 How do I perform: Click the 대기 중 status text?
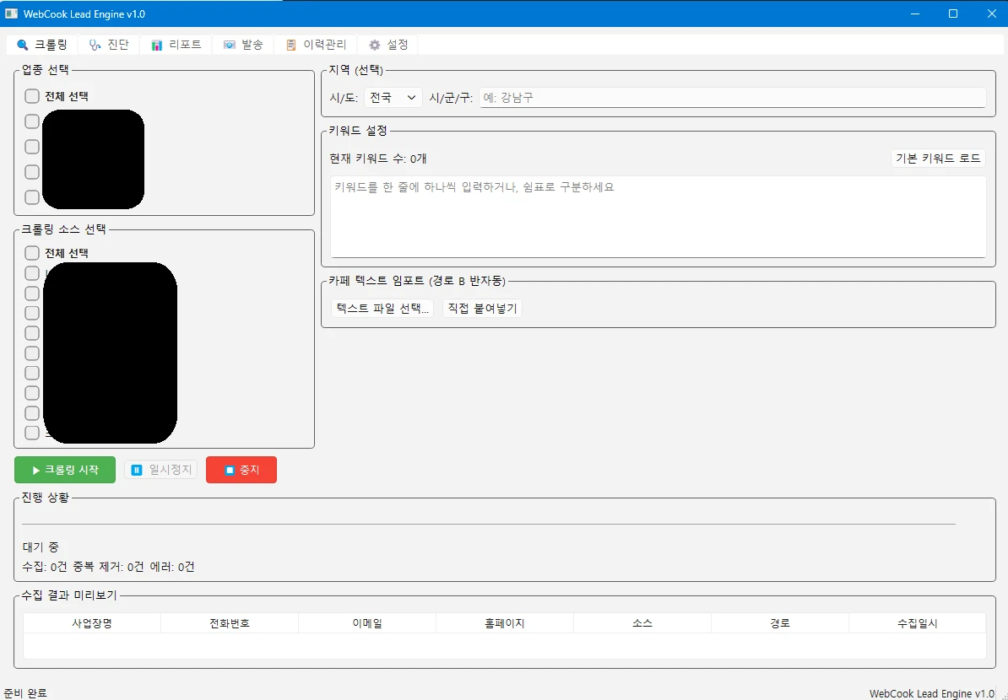[41, 547]
